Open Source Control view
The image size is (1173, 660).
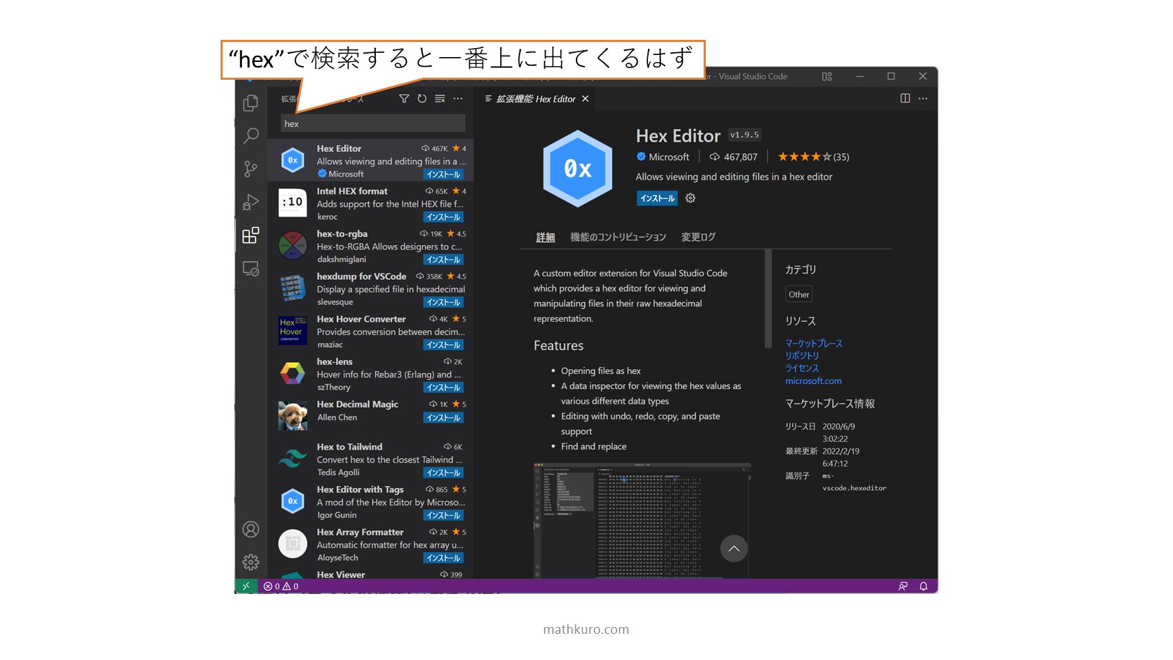251,169
